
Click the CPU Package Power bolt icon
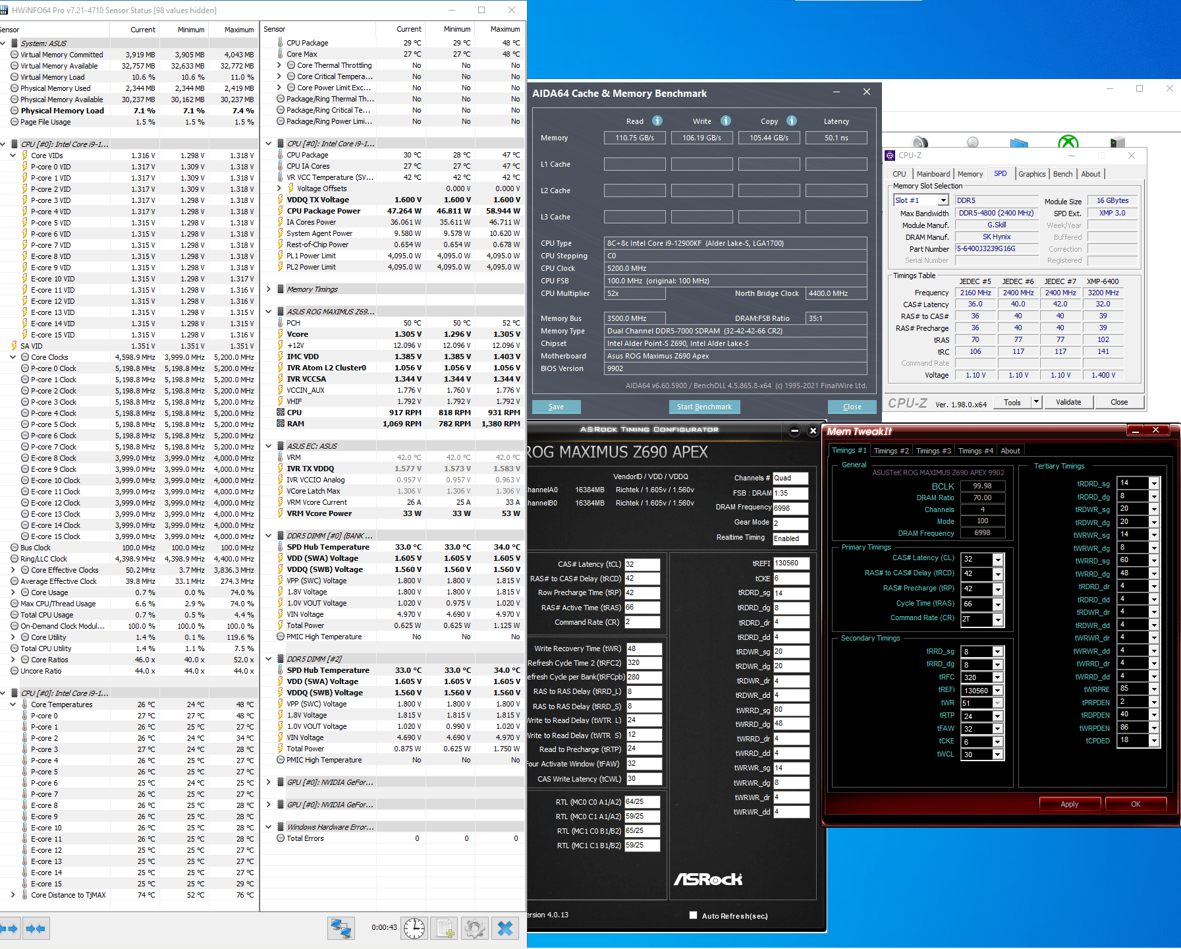coord(281,211)
